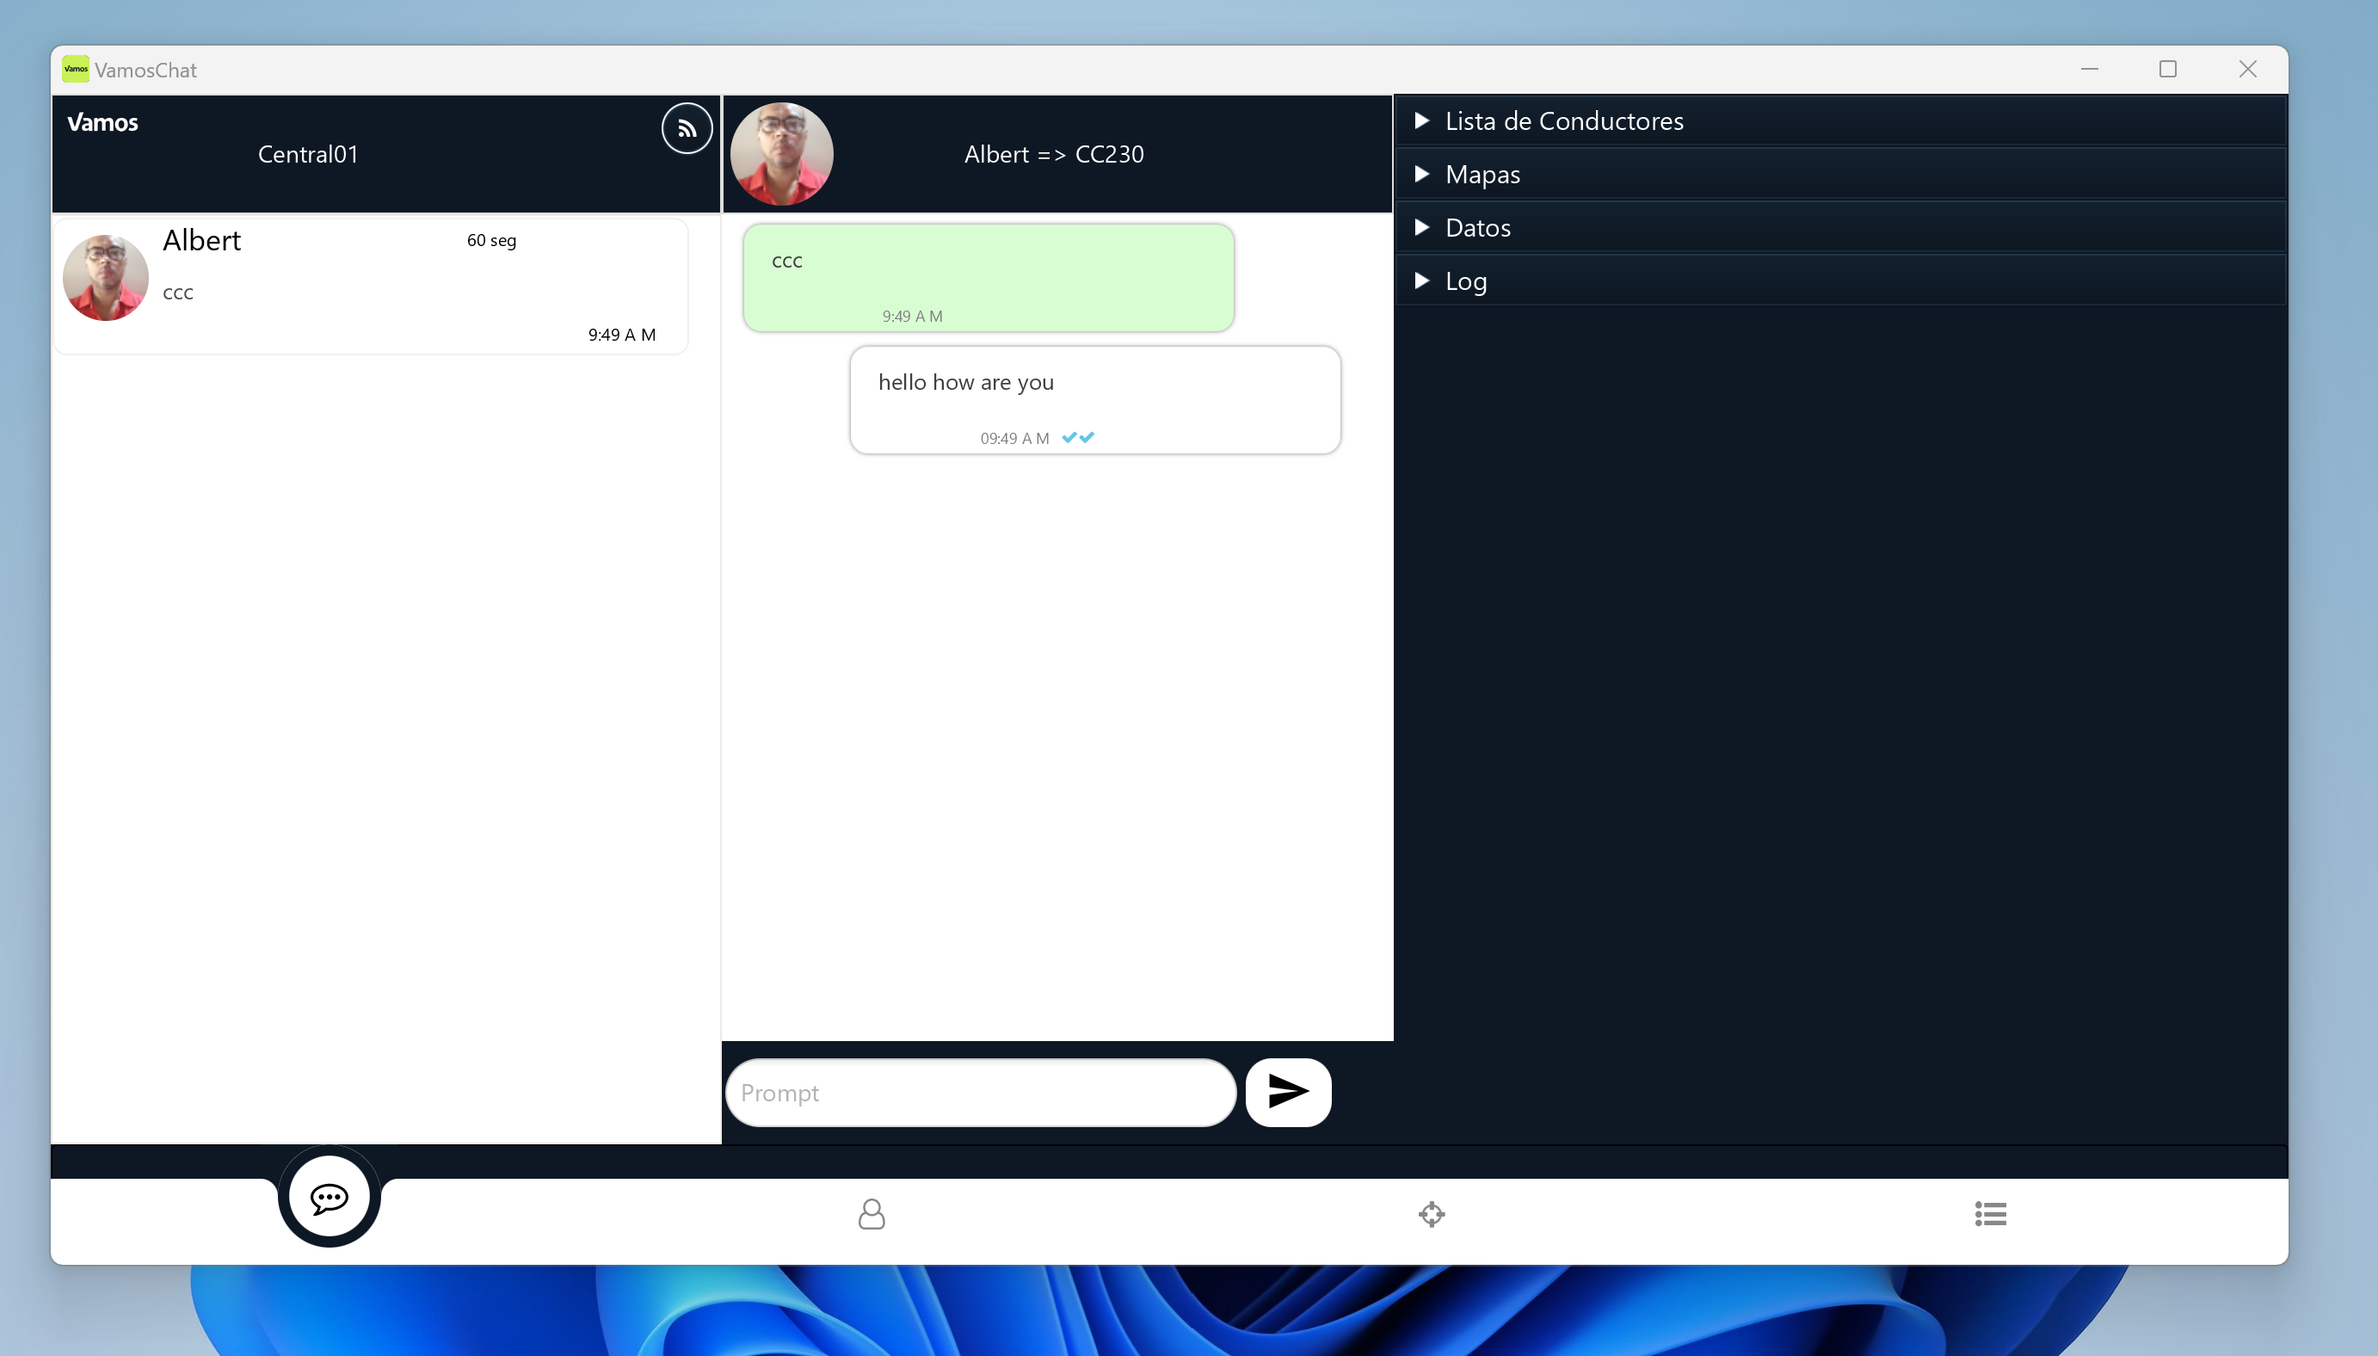
Task: Open the chat bubble tab icon
Action: pyautogui.click(x=329, y=1198)
